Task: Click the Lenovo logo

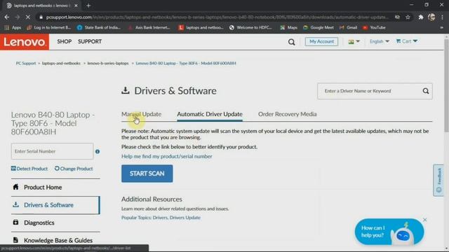Action: tap(25, 42)
